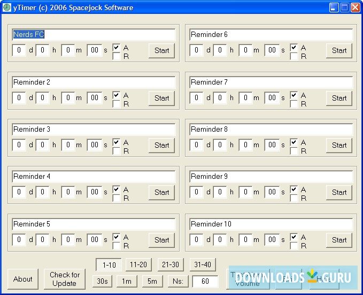The width and height of the screenshot is (363, 295).
Task: Click the hours field for Reminder 9
Action: (220, 192)
